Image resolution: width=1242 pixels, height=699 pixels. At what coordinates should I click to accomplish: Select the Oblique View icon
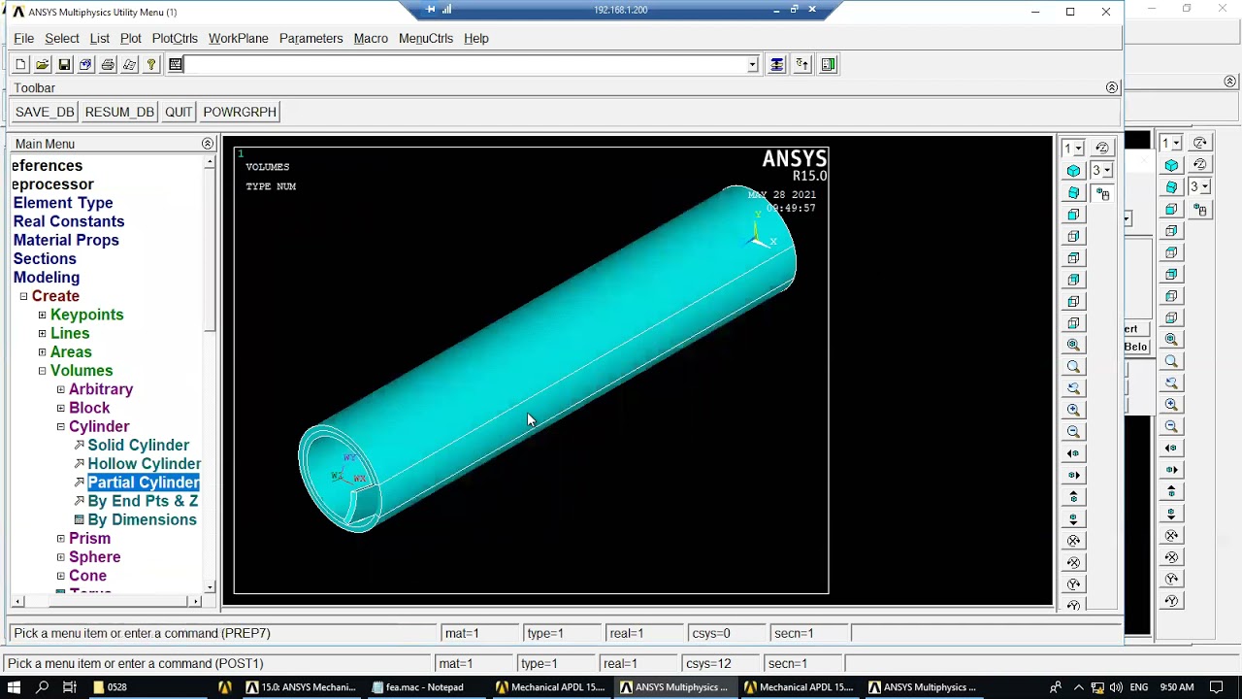point(1073,192)
